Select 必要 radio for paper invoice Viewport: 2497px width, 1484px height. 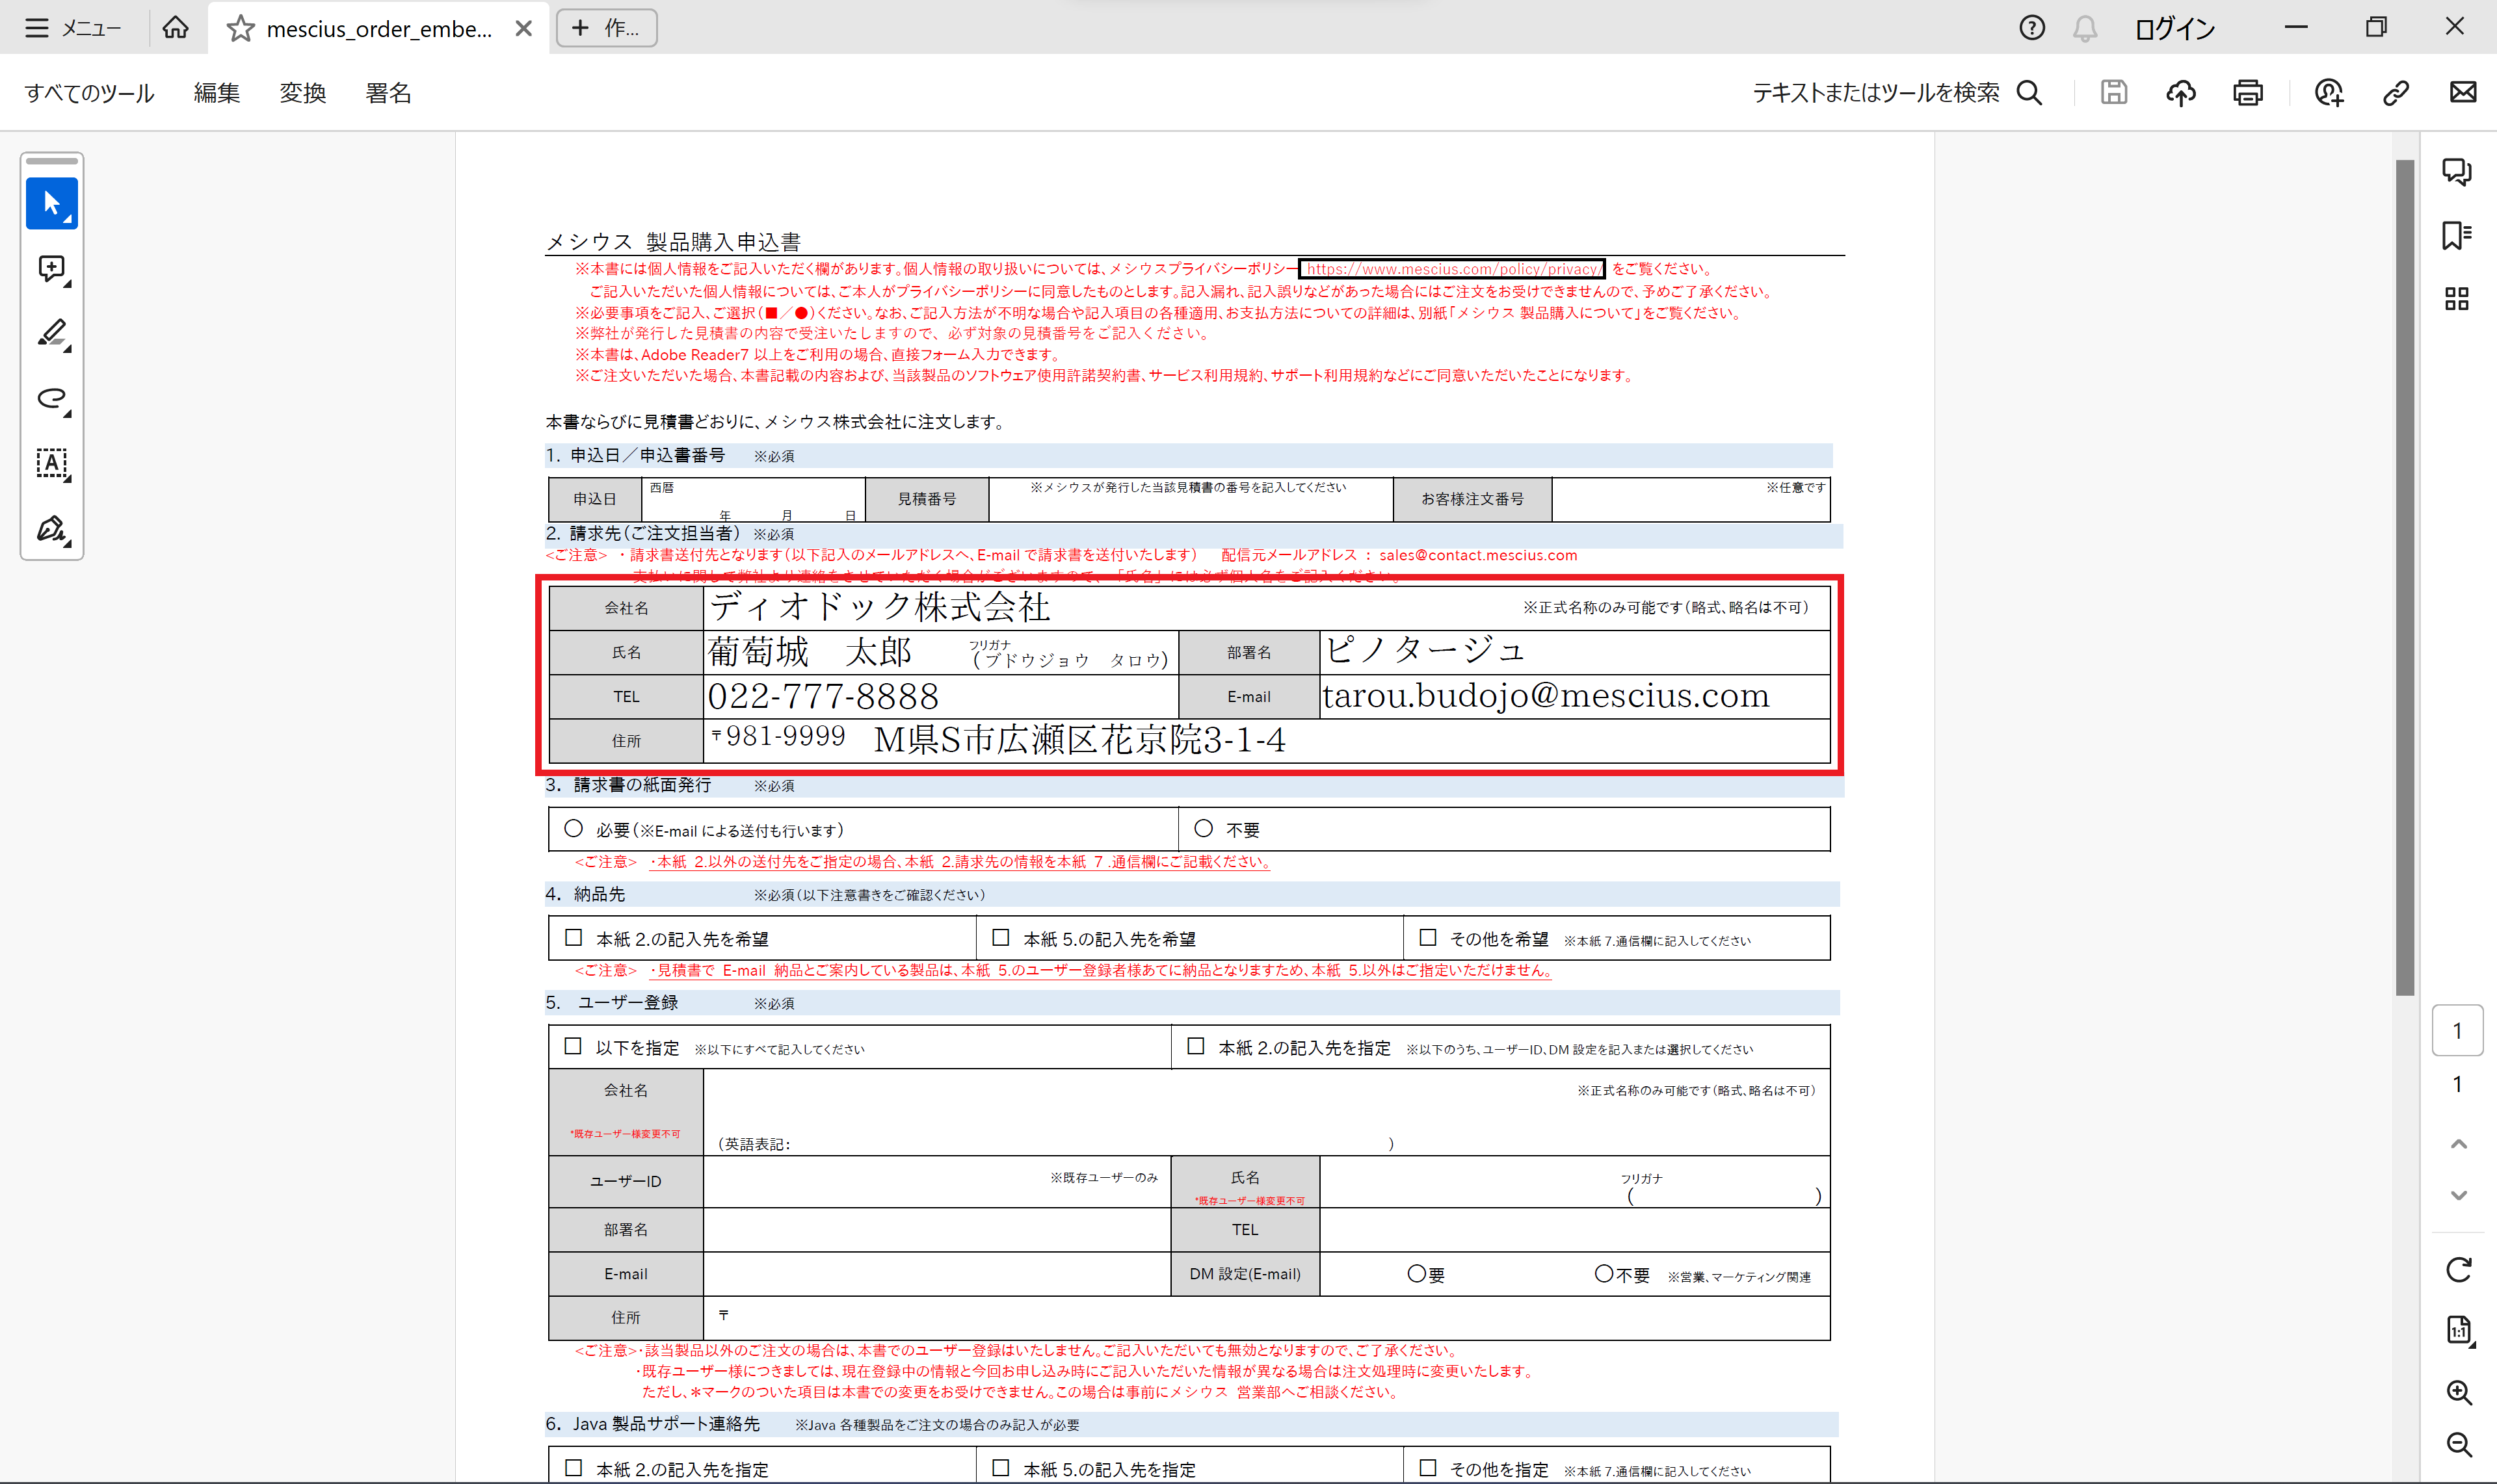pos(574,829)
